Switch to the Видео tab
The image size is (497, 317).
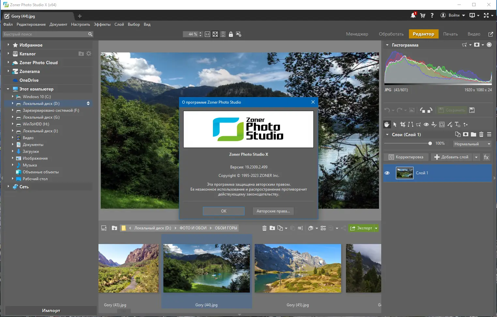point(474,34)
